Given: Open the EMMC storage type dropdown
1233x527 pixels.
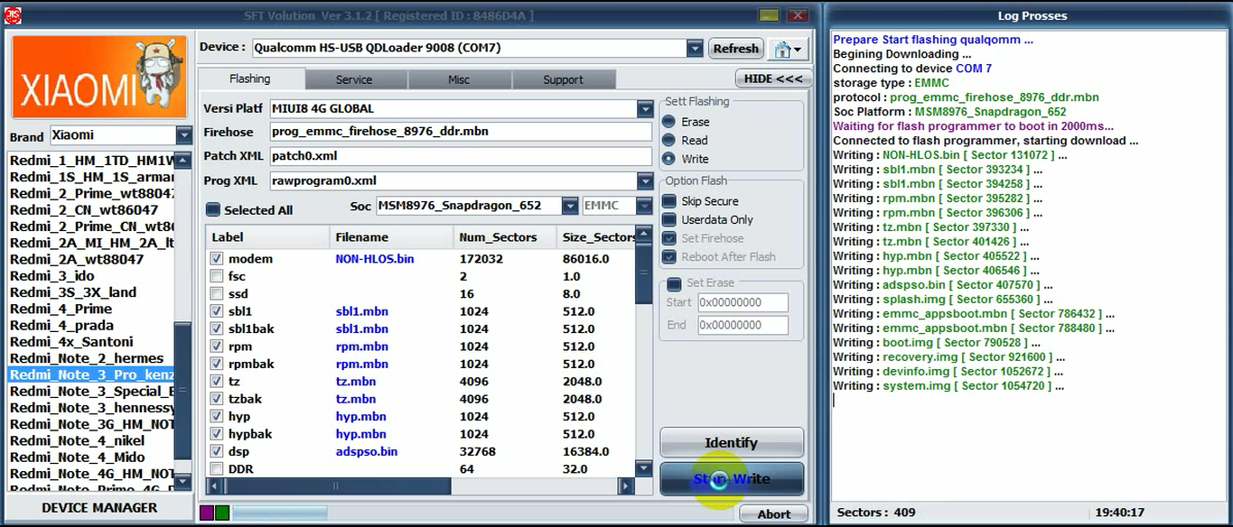Looking at the screenshot, I should click(644, 206).
